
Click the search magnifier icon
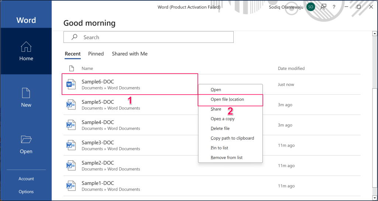74,37
